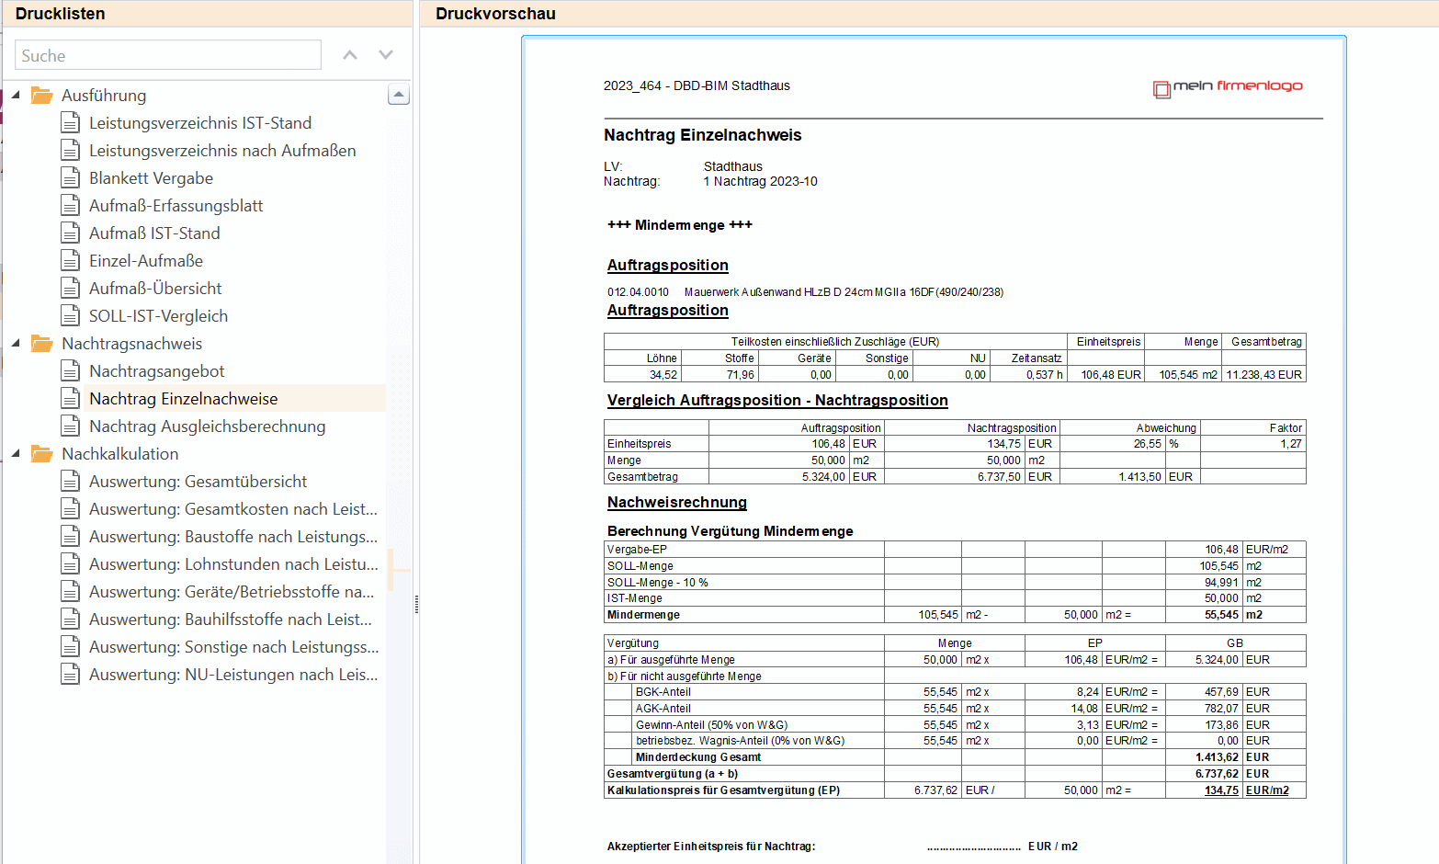
Task: Click the Nachtragsnachweis folder icon
Action: pyautogui.click(x=41, y=343)
